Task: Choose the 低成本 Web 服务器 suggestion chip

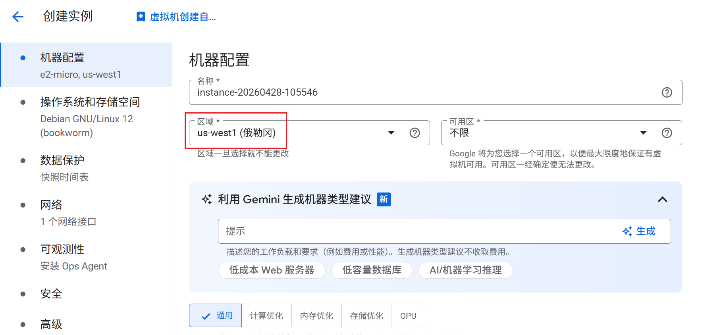Action: (272, 270)
